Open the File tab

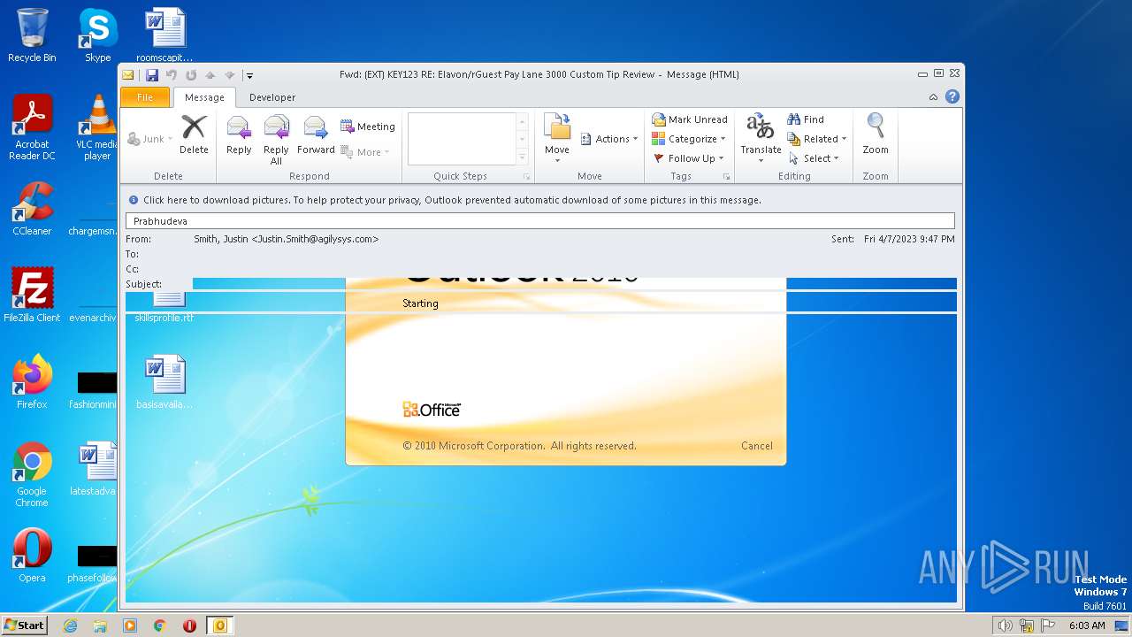tap(145, 97)
